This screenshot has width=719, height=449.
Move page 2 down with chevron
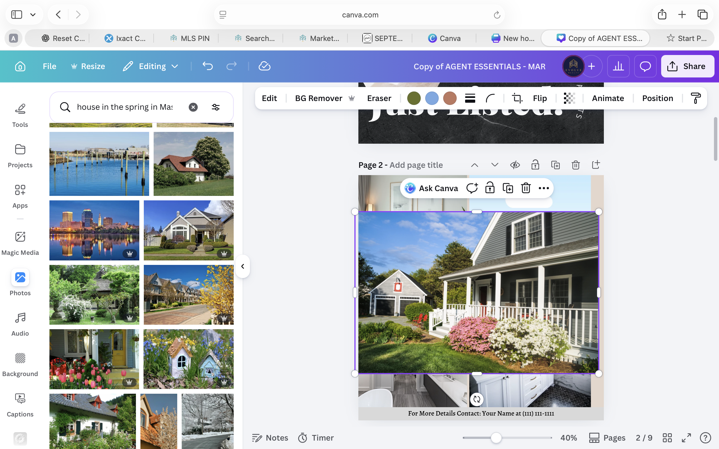(x=495, y=165)
